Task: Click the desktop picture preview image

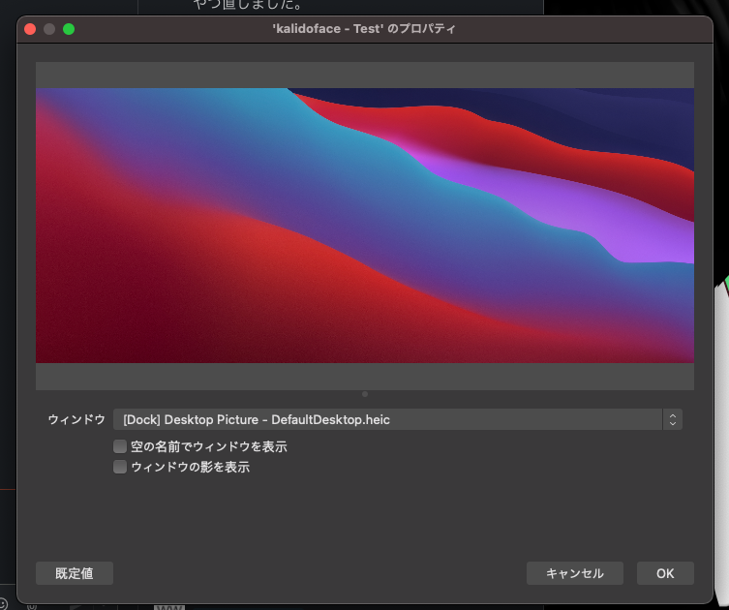Action: 365,226
